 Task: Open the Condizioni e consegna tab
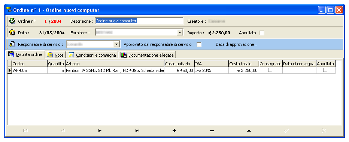(x=92, y=55)
